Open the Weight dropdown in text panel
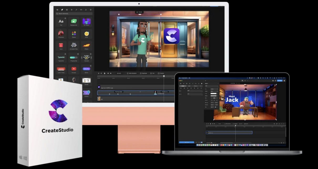The height and width of the screenshot is (169, 318). point(214,91)
